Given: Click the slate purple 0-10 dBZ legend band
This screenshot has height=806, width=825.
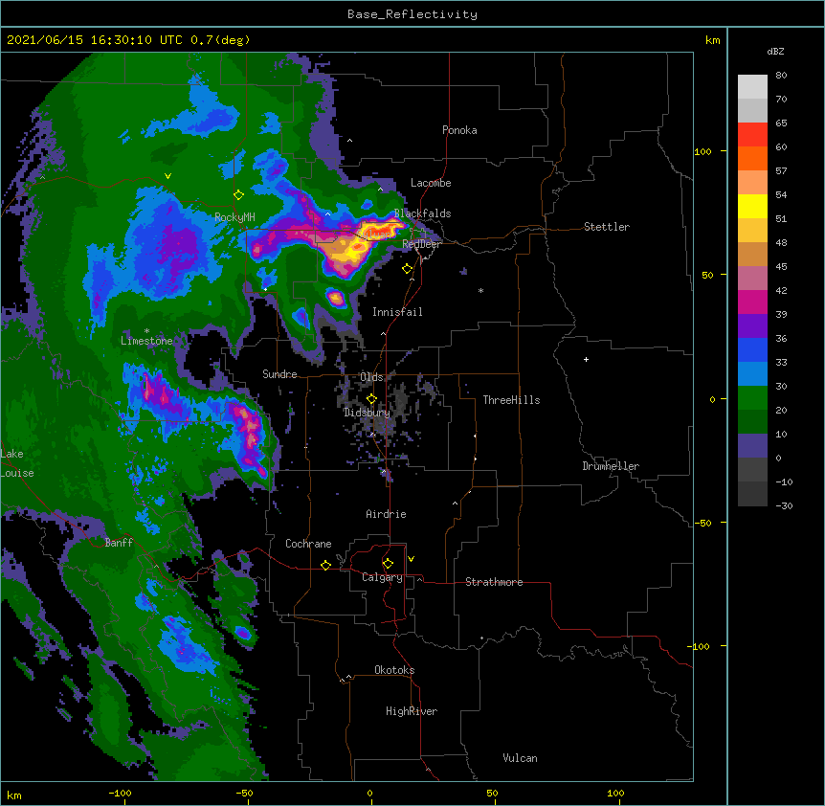Looking at the screenshot, I should (752, 446).
